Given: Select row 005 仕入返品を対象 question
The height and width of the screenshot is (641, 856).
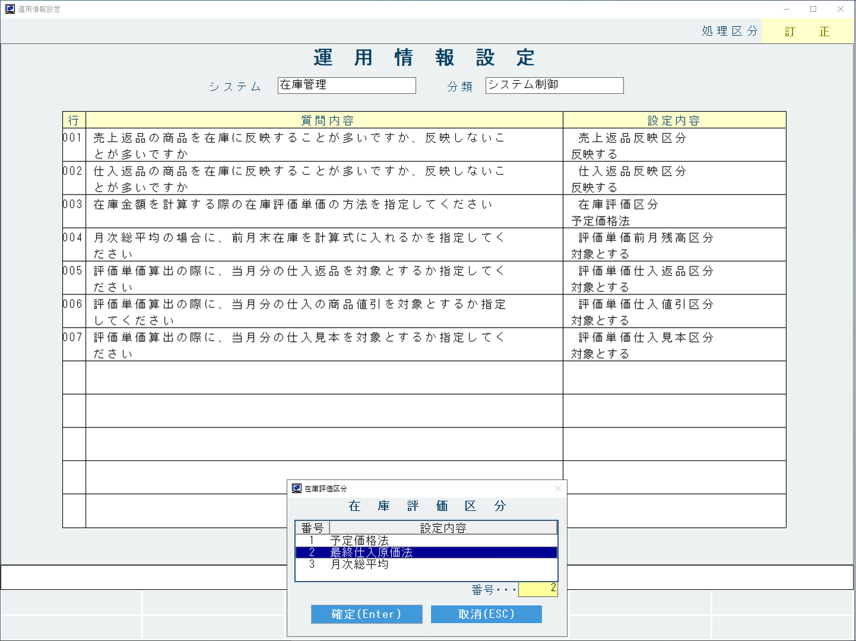Looking at the screenshot, I should [325, 278].
